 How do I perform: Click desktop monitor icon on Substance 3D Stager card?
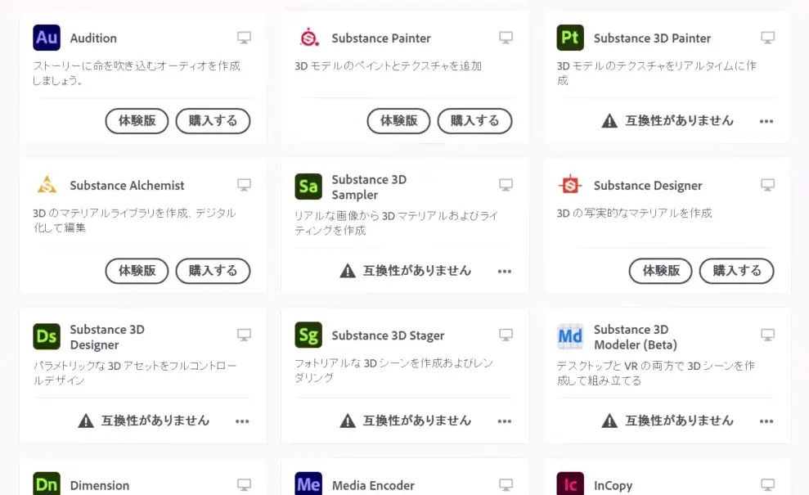tap(506, 335)
